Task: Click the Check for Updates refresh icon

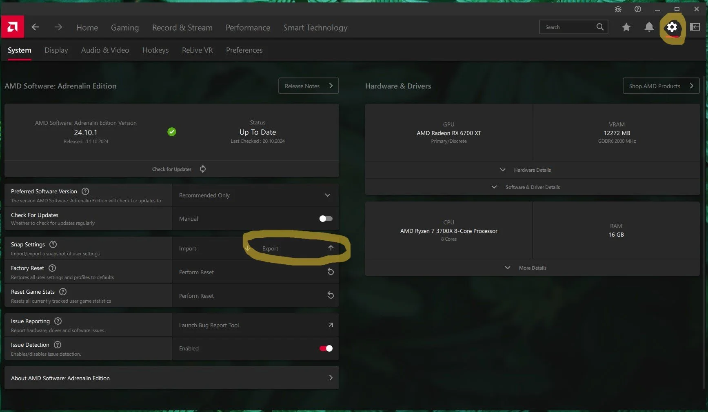Action: (x=203, y=169)
